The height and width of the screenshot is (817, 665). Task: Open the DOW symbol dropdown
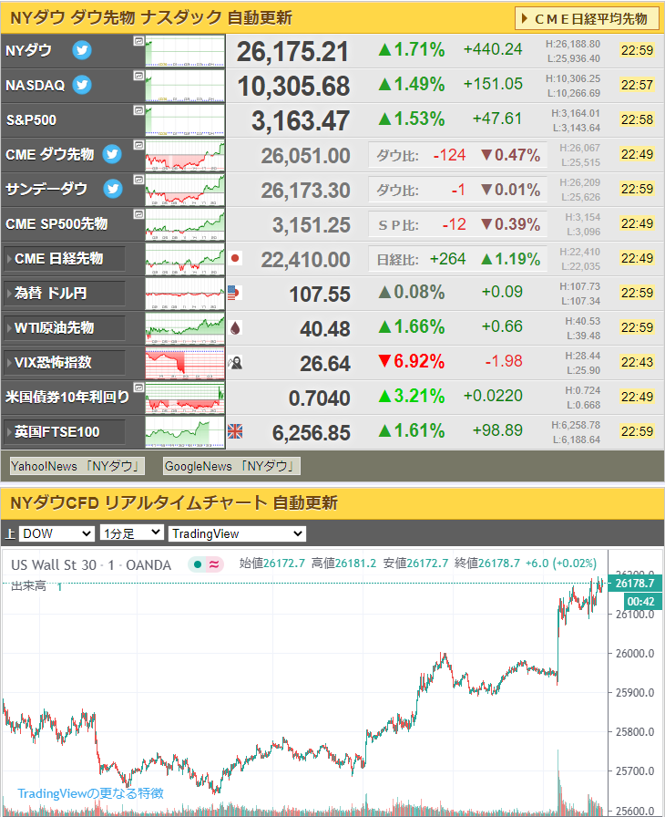tap(56, 533)
